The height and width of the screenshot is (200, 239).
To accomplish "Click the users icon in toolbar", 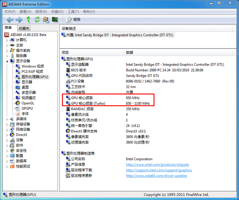I will 46,20.
